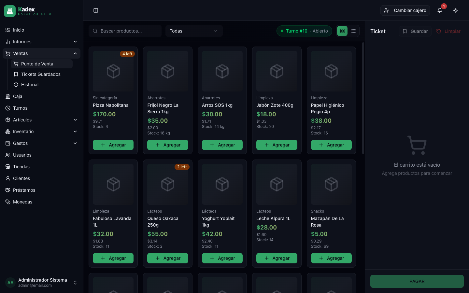
Task: Switch to list view layout
Action: click(x=353, y=31)
